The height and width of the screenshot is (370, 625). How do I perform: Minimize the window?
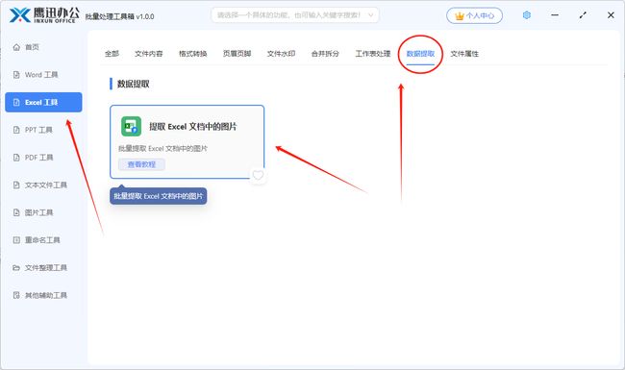[x=555, y=15]
